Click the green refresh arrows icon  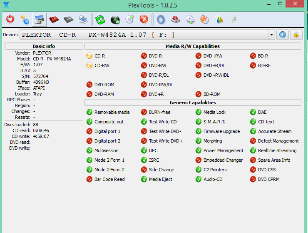100,20
